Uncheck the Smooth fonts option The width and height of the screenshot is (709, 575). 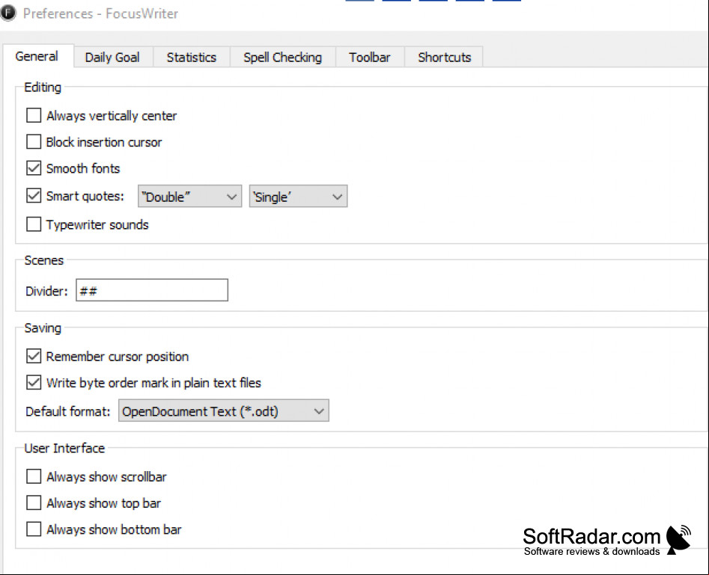(34, 168)
